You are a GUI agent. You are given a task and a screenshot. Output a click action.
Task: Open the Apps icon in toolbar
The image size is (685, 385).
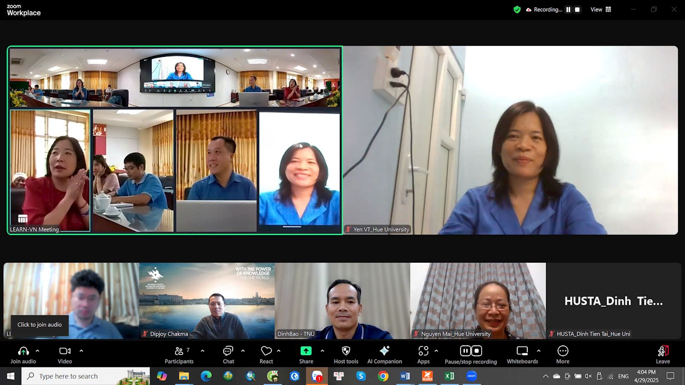[423, 355]
